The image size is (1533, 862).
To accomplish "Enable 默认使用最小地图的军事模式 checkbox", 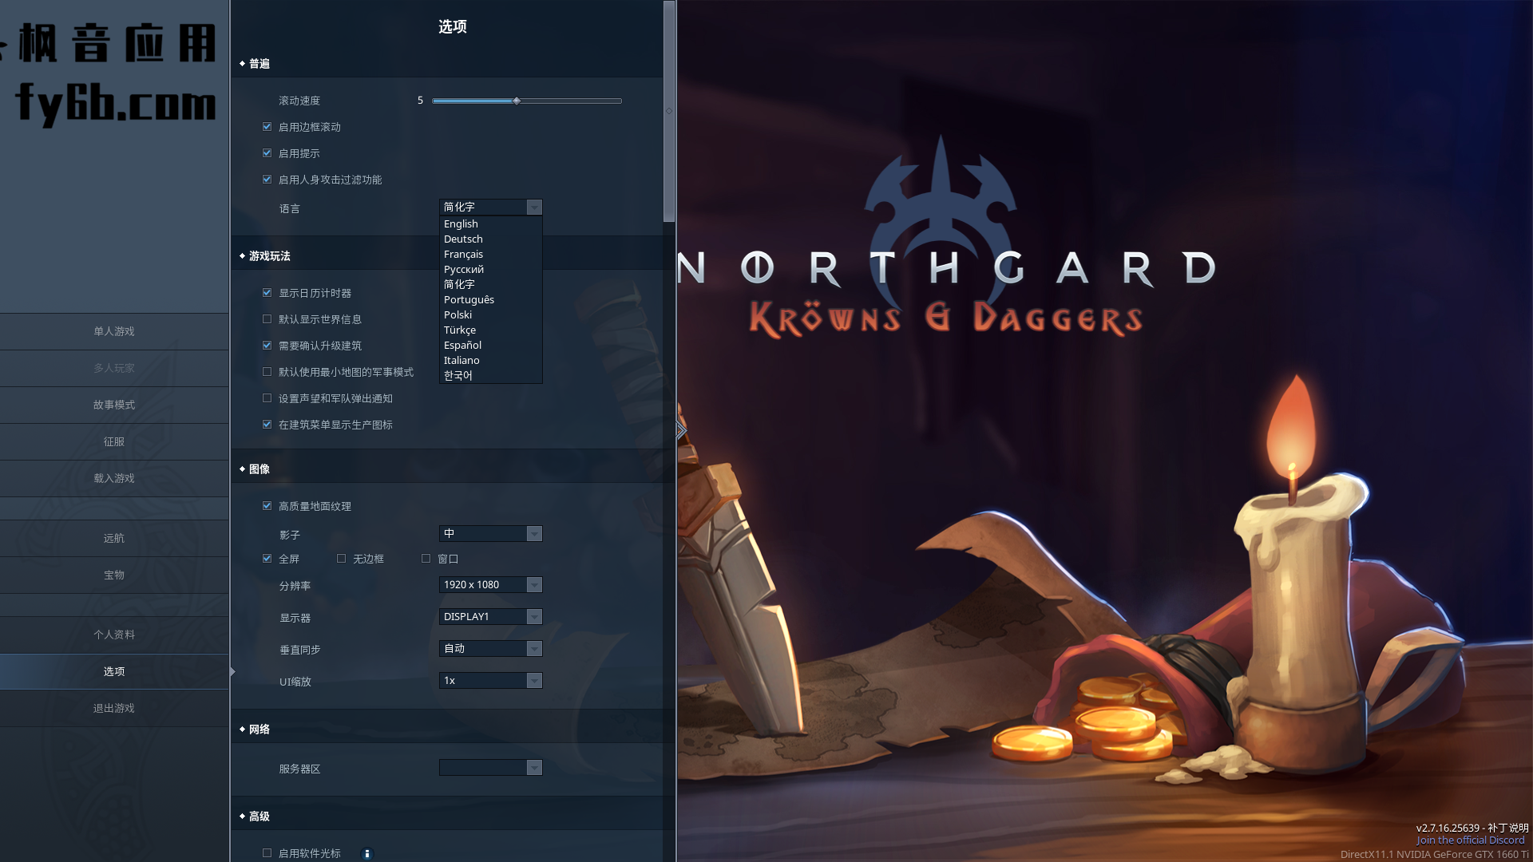I will 267,372.
